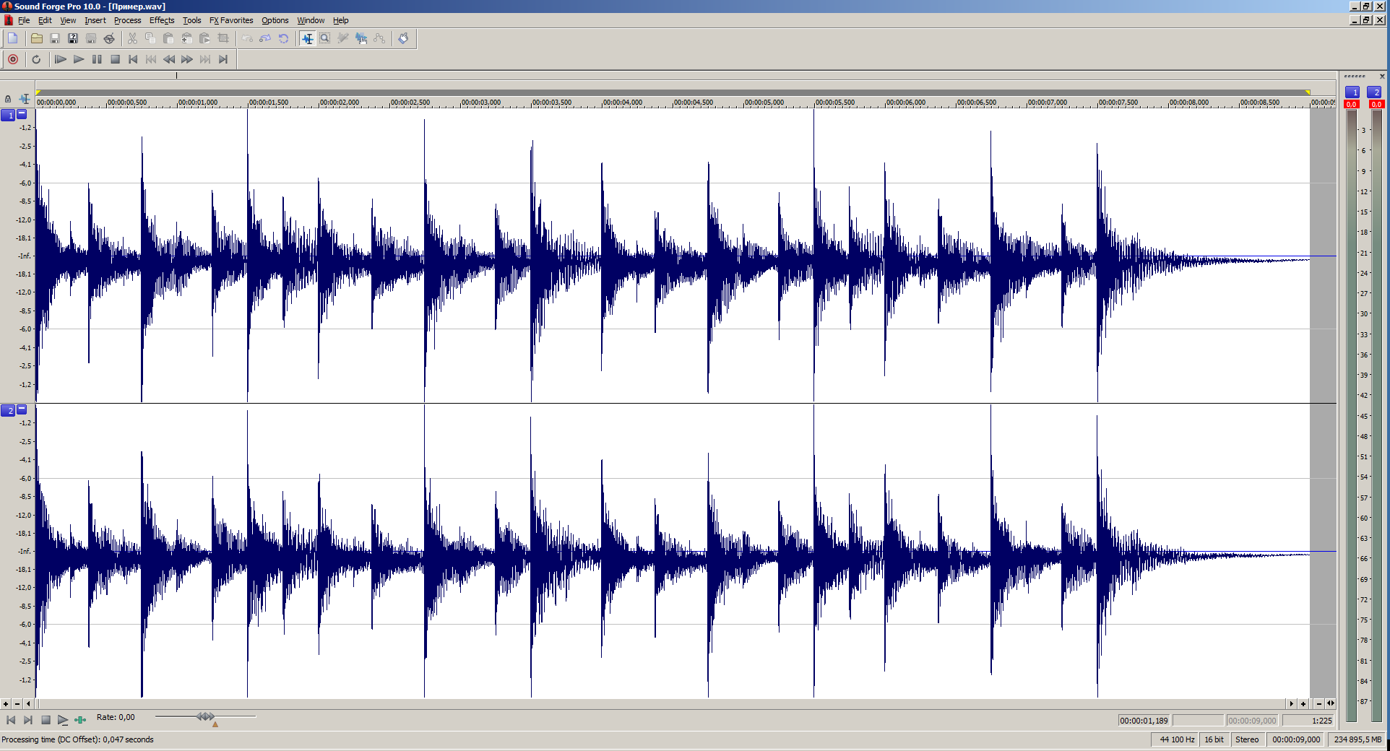Toggle channel 2 button in the meters panel
This screenshot has width=1390, height=751.
point(1374,92)
